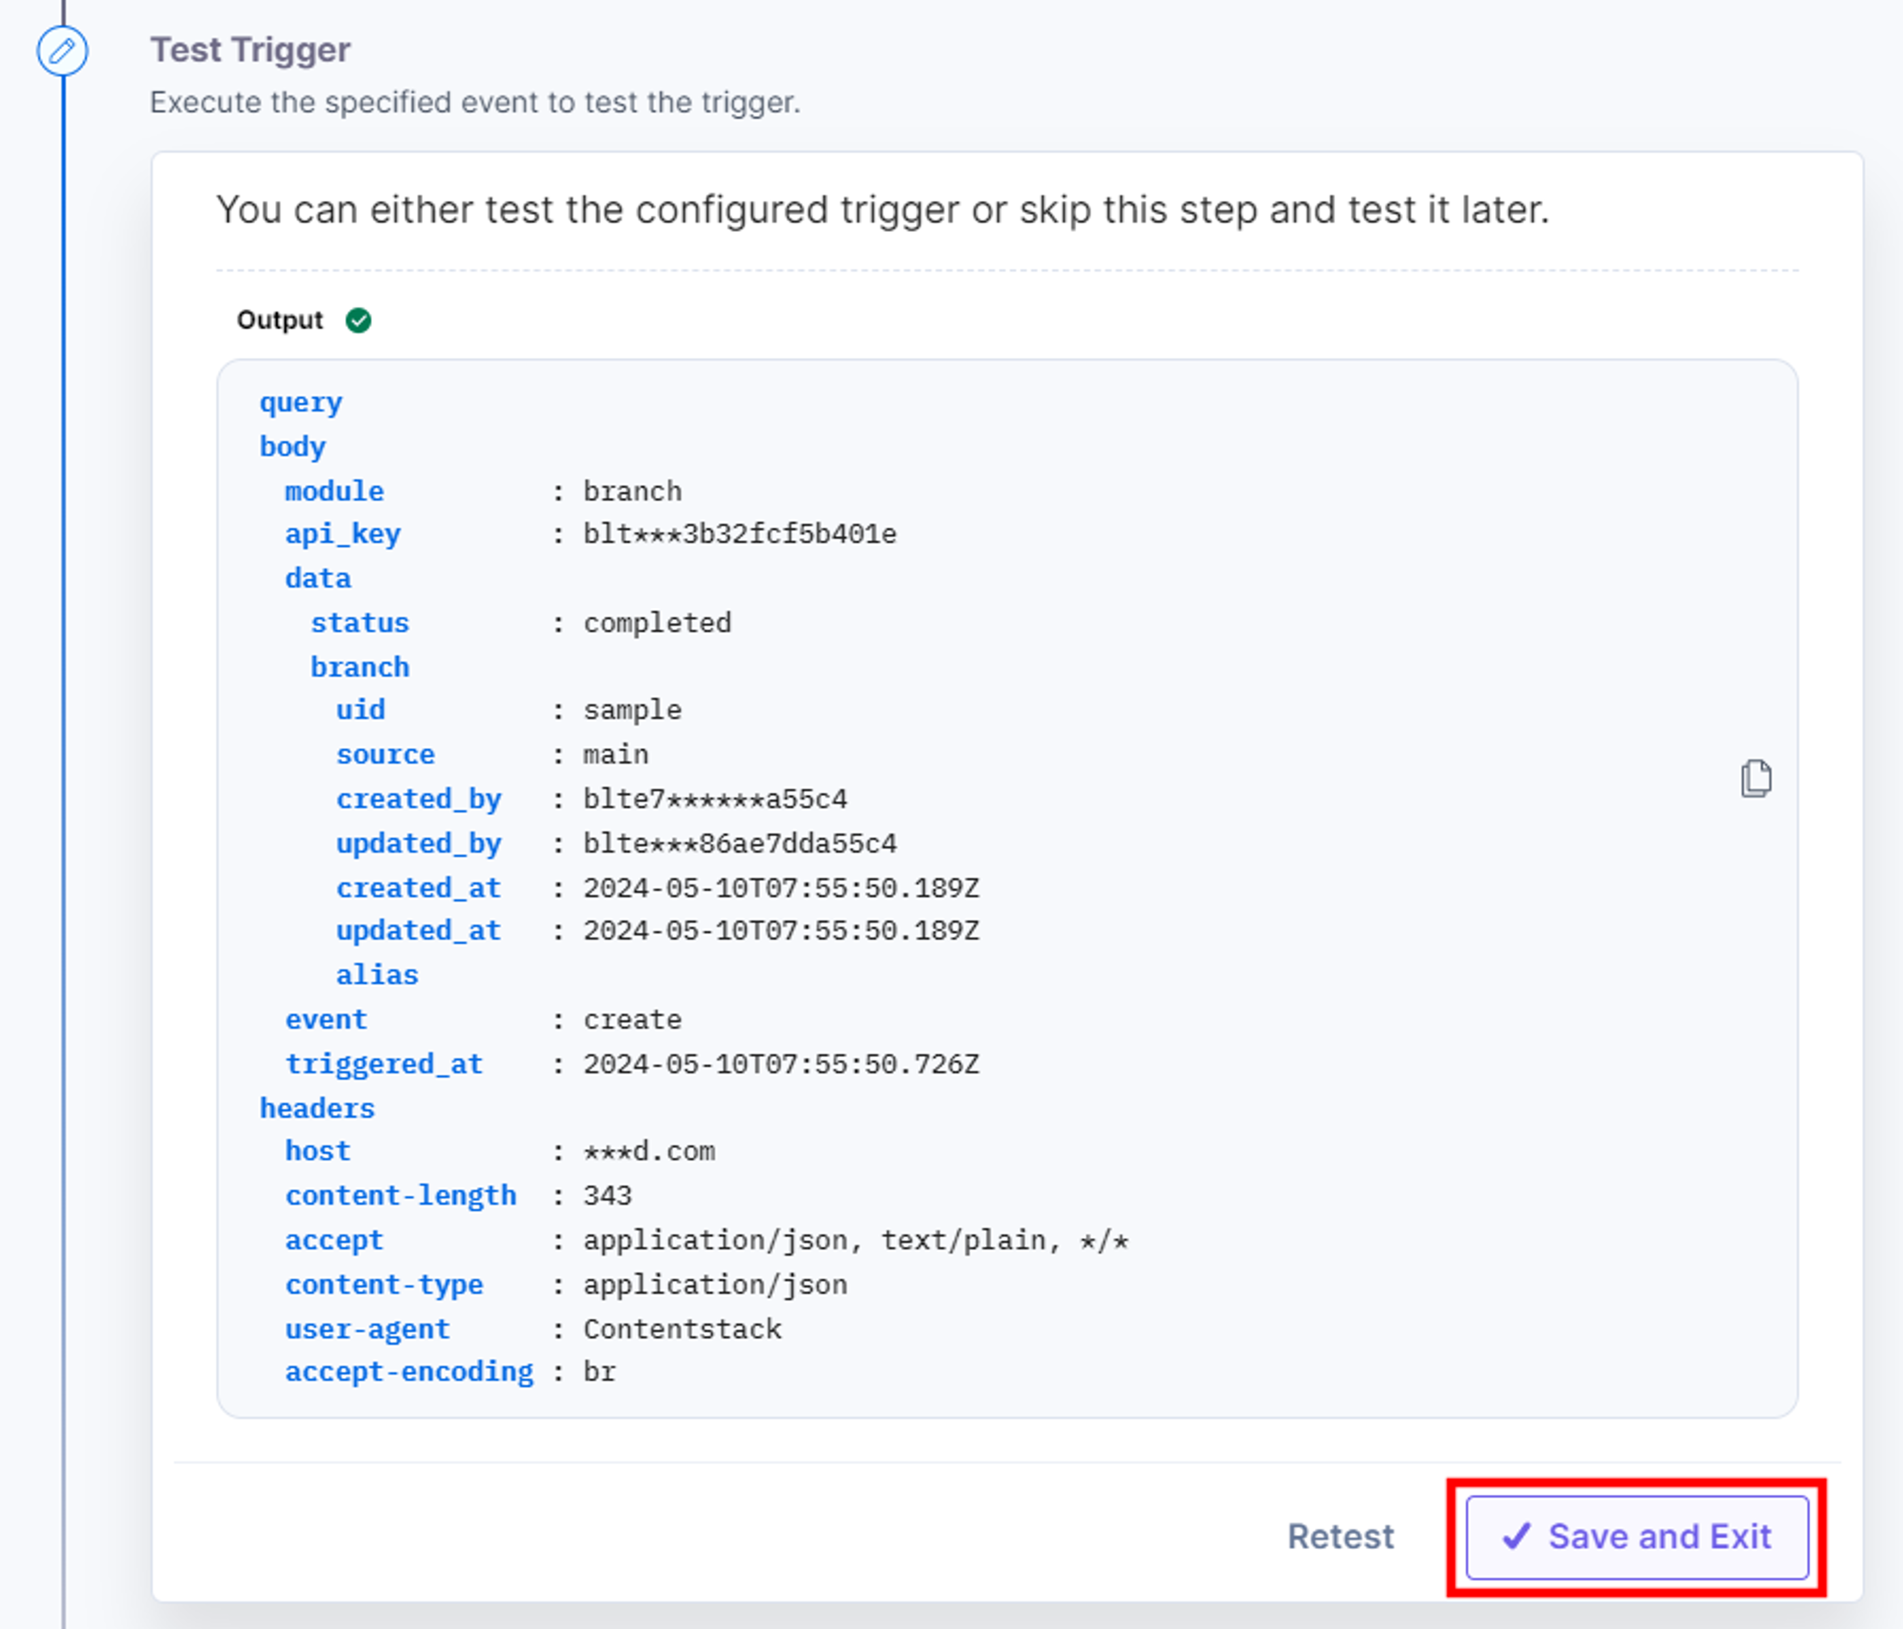Click the event value 'create'
The image size is (1903, 1629).
click(x=632, y=1020)
